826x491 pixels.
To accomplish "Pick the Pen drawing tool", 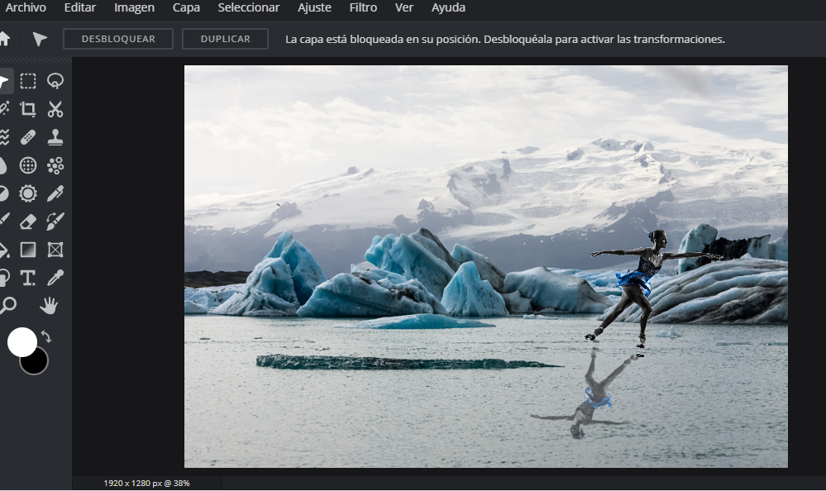I will (55, 193).
